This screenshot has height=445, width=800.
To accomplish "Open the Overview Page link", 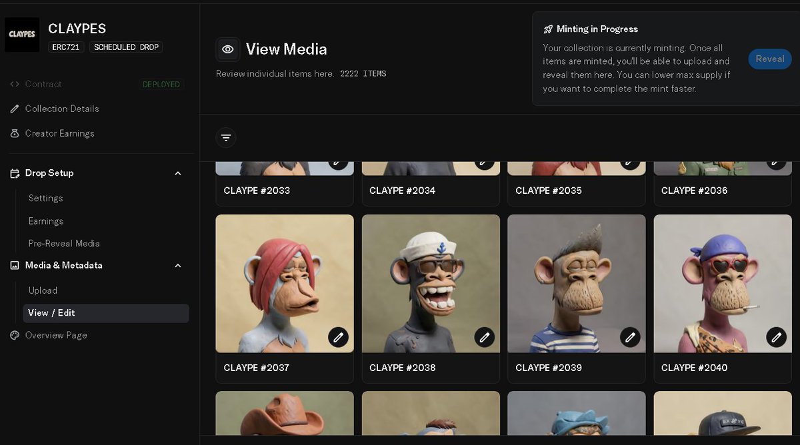I will click(56, 335).
